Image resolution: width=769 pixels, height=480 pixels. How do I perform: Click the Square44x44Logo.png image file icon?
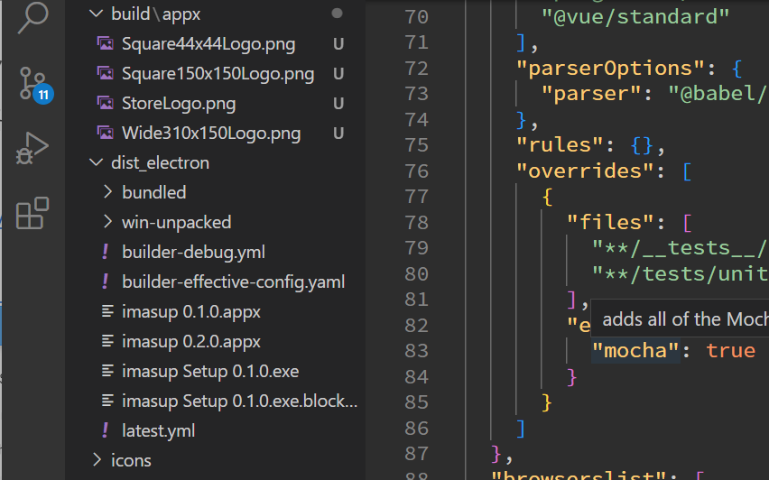click(106, 44)
